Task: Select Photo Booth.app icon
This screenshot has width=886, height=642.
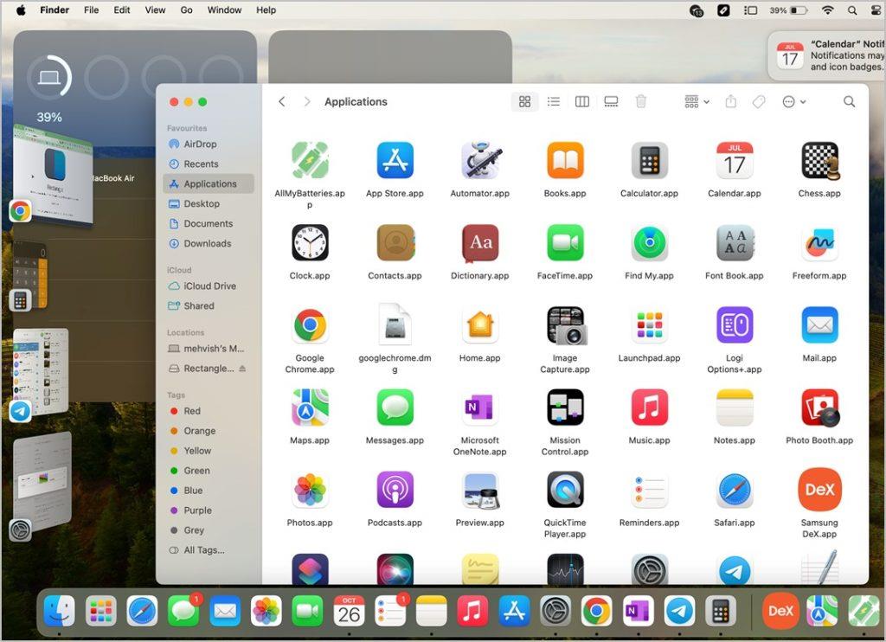Action: (819, 408)
